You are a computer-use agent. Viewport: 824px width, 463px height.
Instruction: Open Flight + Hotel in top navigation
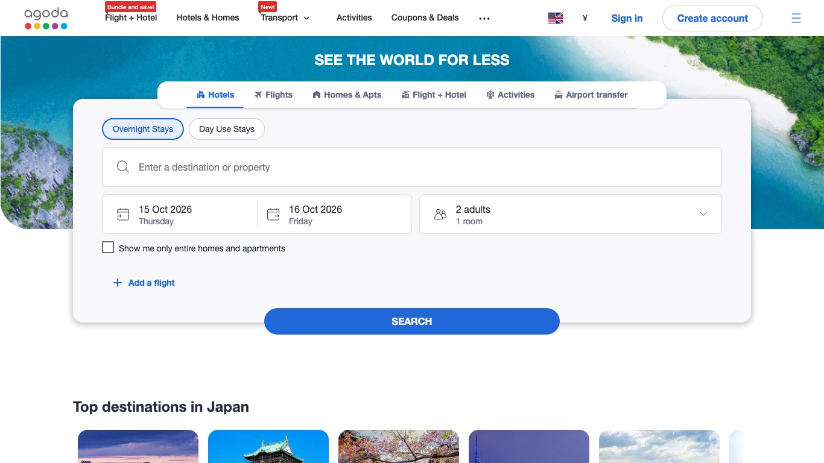131,18
